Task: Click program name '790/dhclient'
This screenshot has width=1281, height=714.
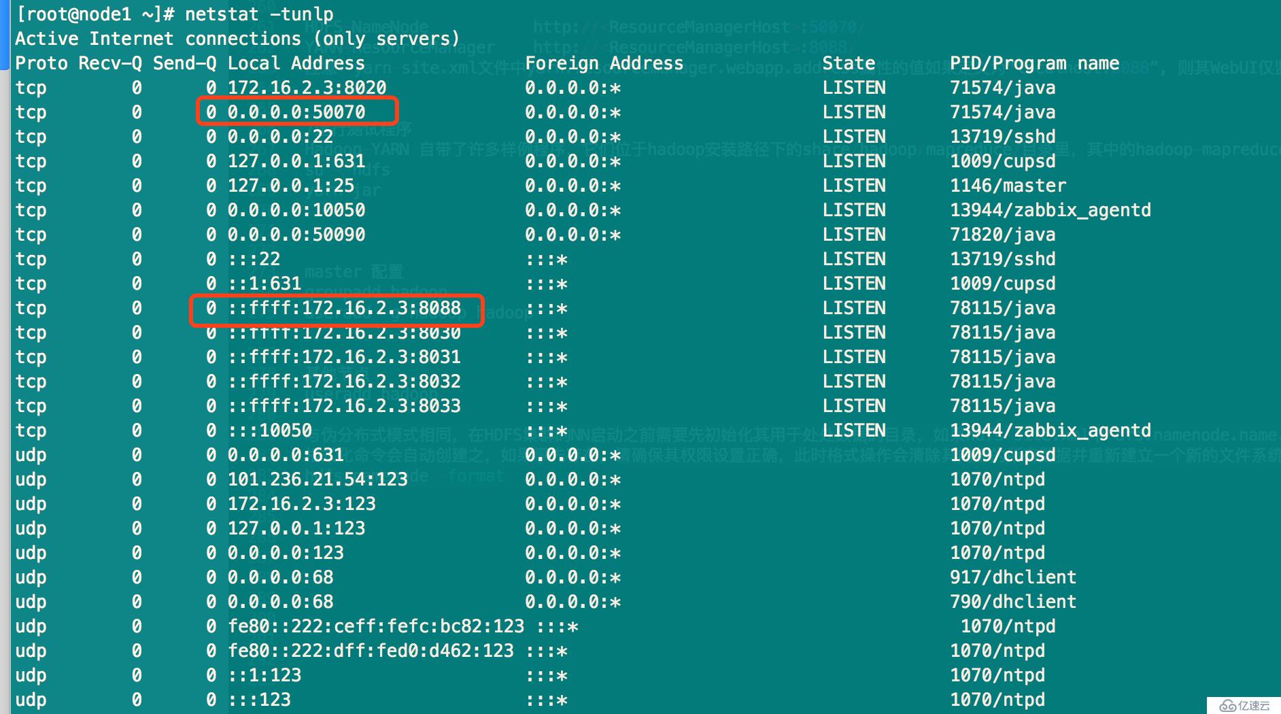Action: [x=1013, y=602]
